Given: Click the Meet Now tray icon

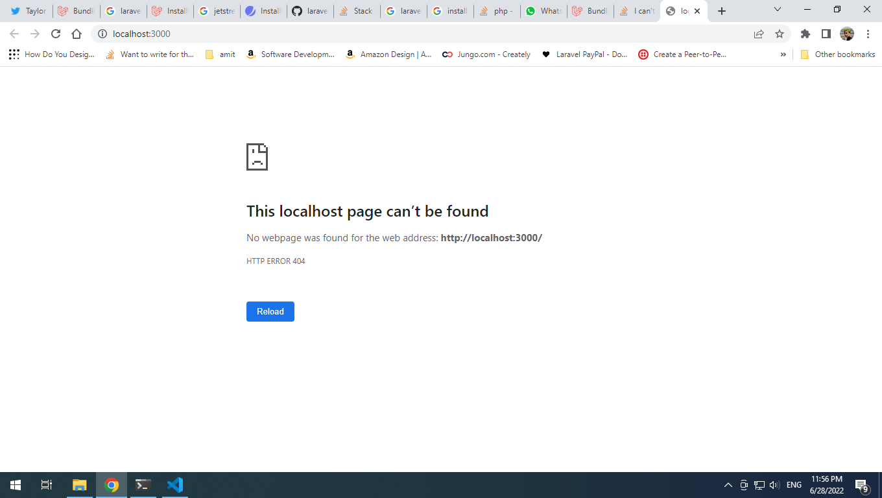Looking at the screenshot, I should pyautogui.click(x=744, y=485).
